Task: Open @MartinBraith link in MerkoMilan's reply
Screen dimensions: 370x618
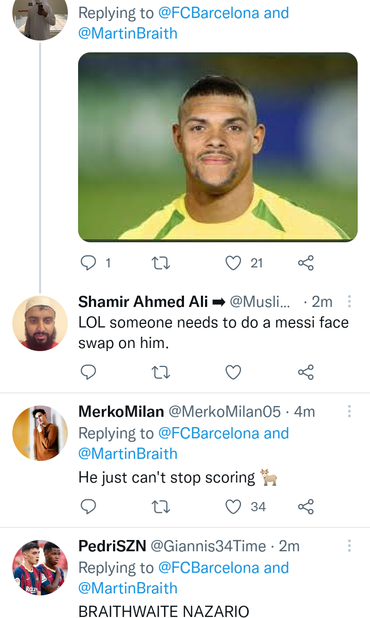Action: pos(127,454)
